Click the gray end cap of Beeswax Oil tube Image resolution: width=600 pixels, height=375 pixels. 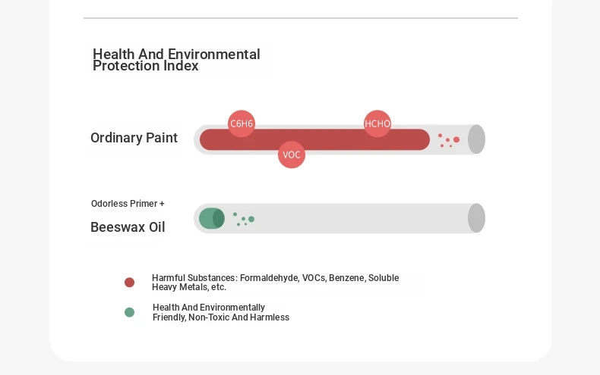(476, 218)
